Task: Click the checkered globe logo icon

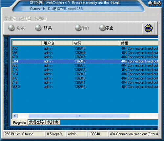Action: [149, 28]
